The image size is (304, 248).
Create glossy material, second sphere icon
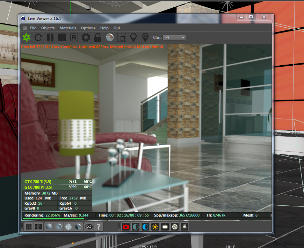(59, 227)
